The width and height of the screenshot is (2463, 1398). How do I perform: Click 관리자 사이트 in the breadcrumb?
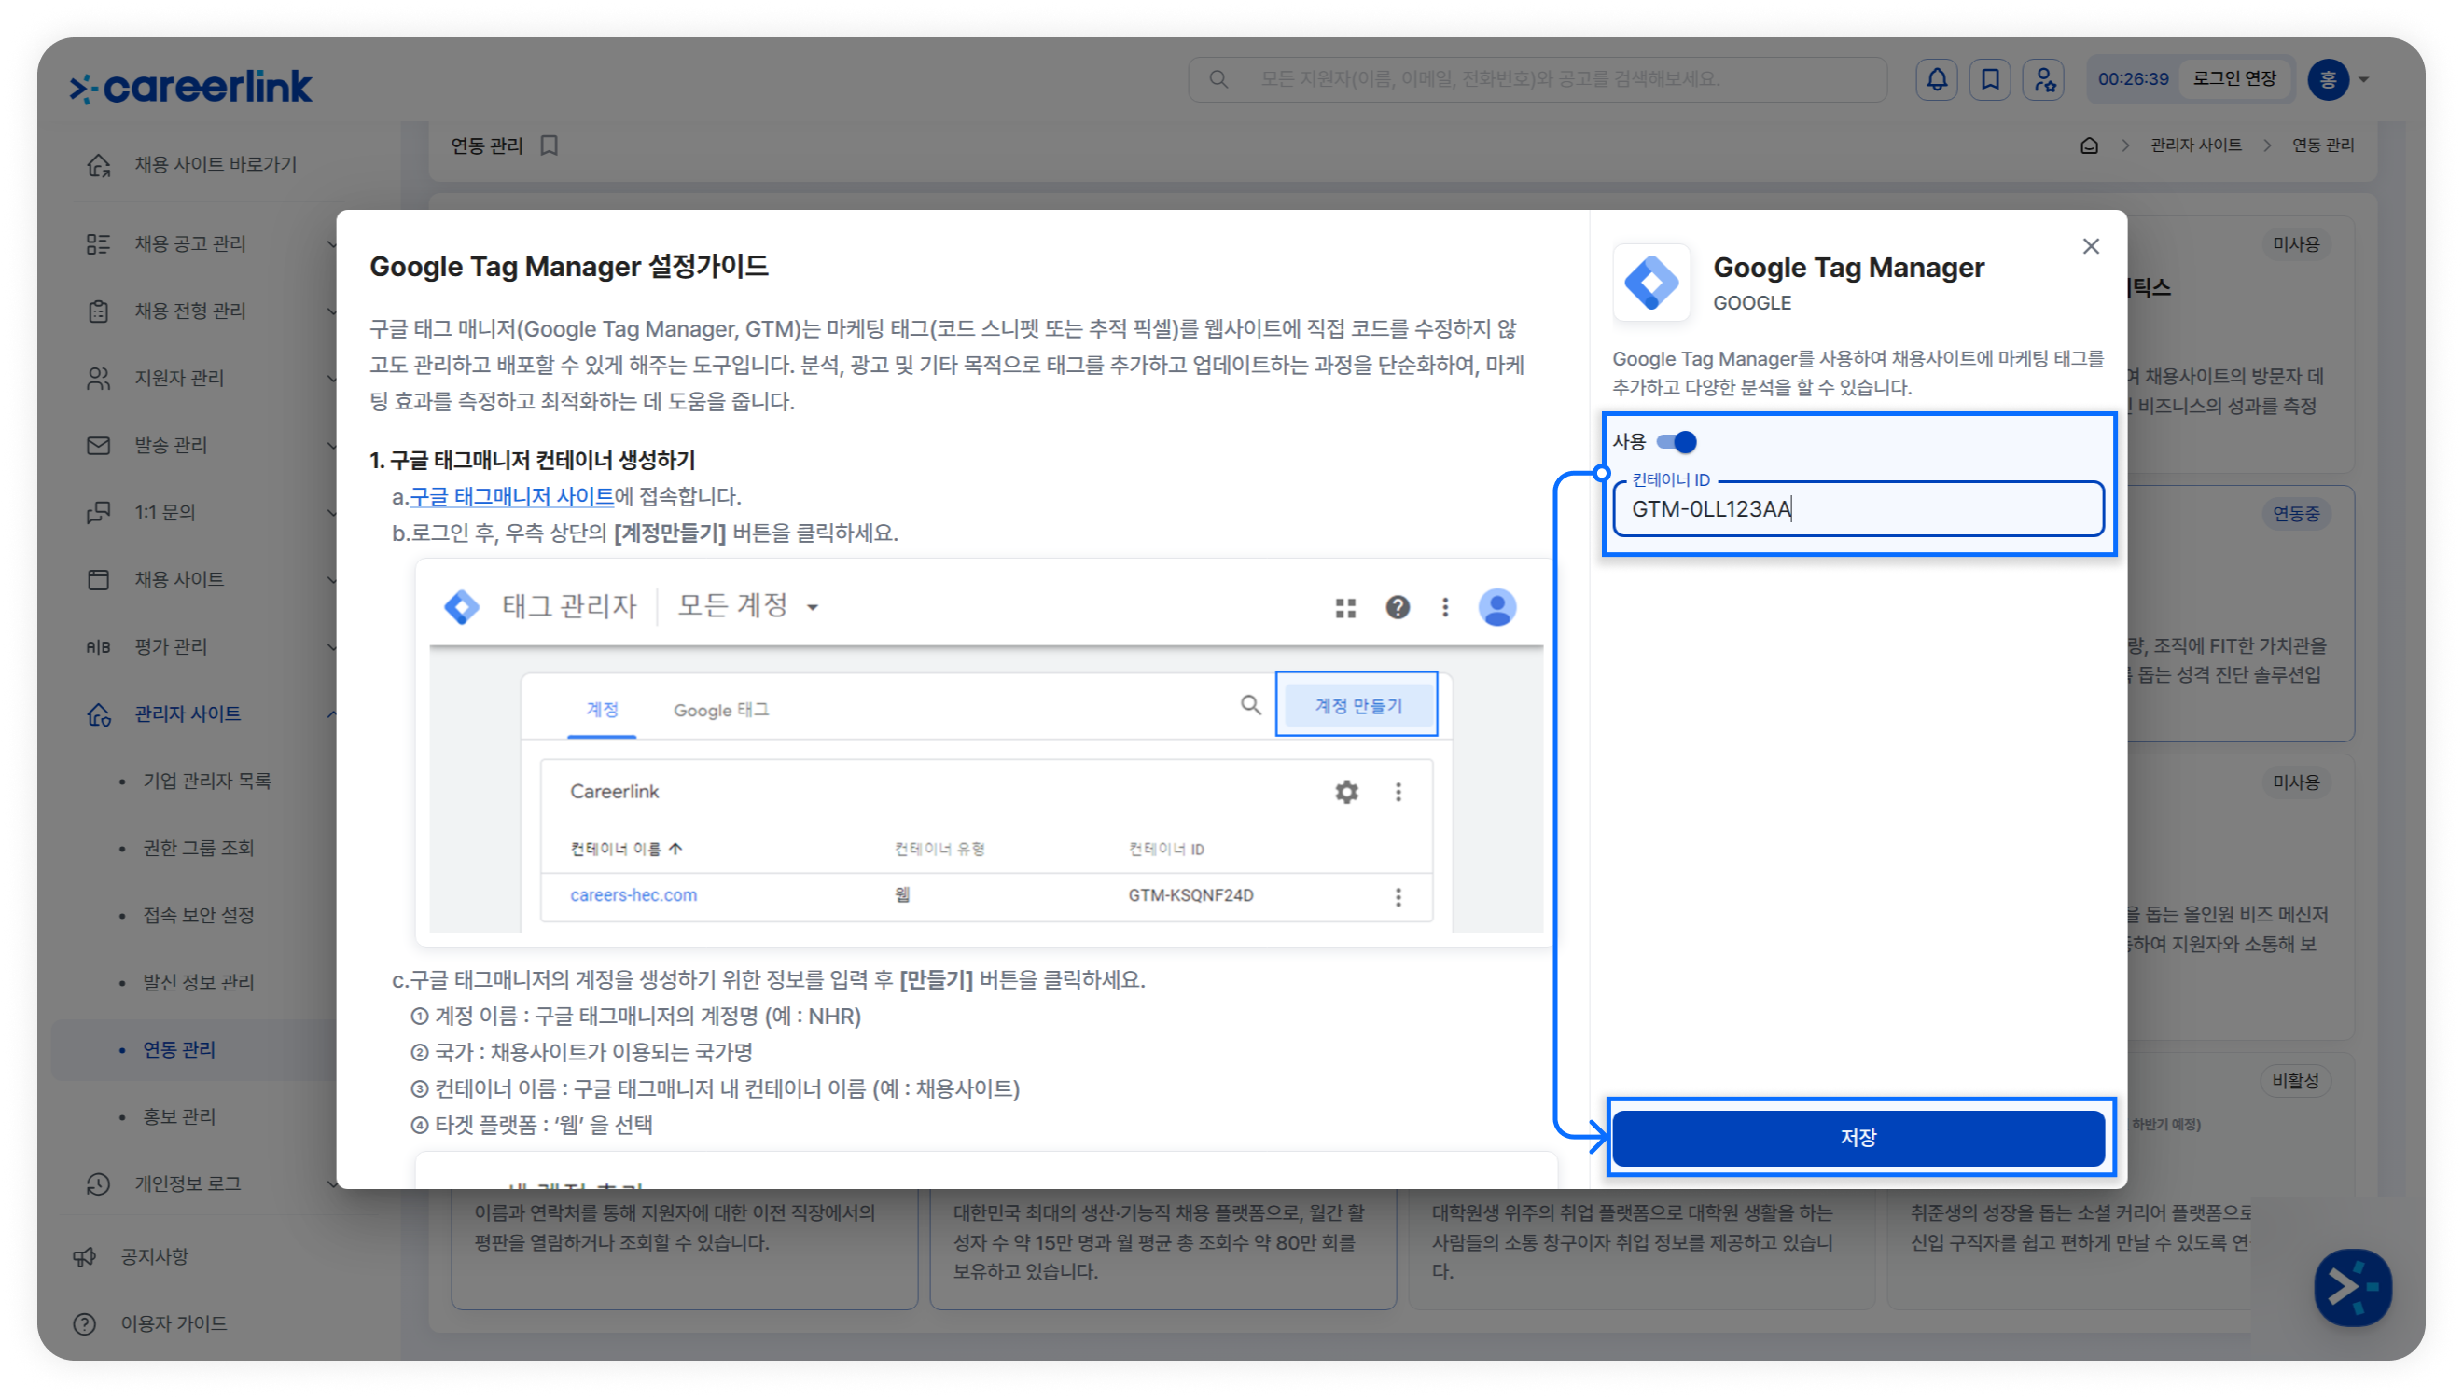pos(2196,145)
